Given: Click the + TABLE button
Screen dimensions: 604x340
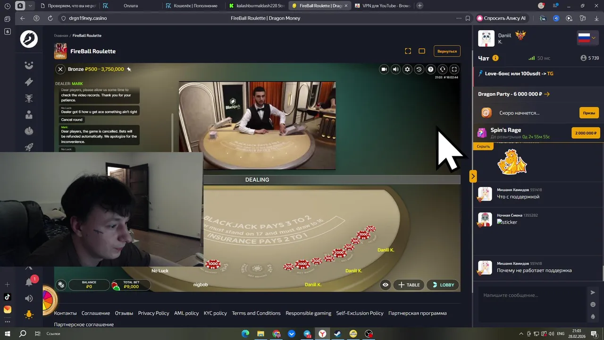Looking at the screenshot, I should click(409, 285).
